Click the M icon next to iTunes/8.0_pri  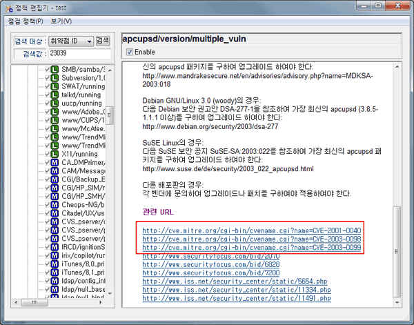(x=55, y=264)
